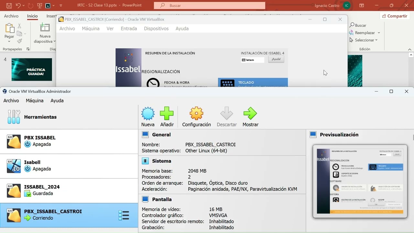Open Archivo menu in VirtualBox Administrador
This screenshot has height=233, width=414.
pyautogui.click(x=11, y=101)
